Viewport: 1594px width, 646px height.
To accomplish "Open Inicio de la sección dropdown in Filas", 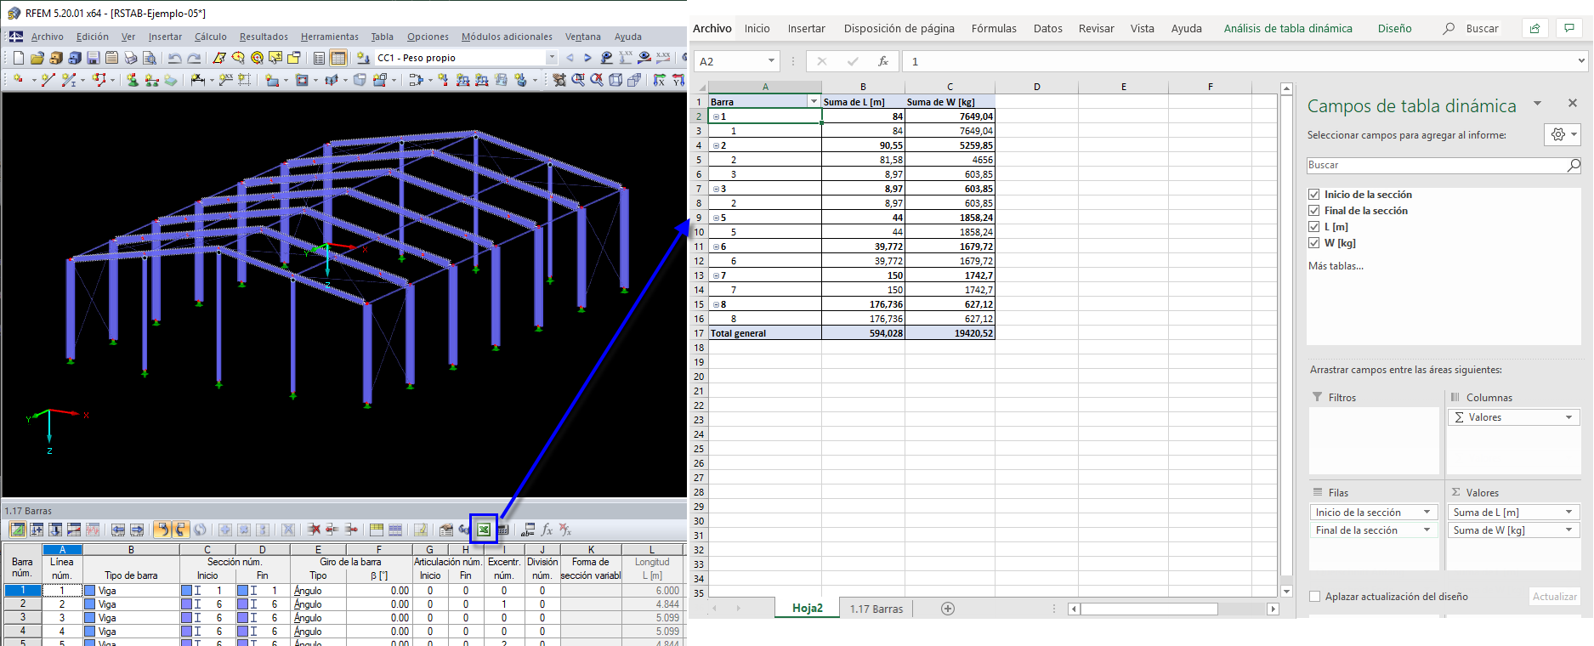I will point(1427,513).
